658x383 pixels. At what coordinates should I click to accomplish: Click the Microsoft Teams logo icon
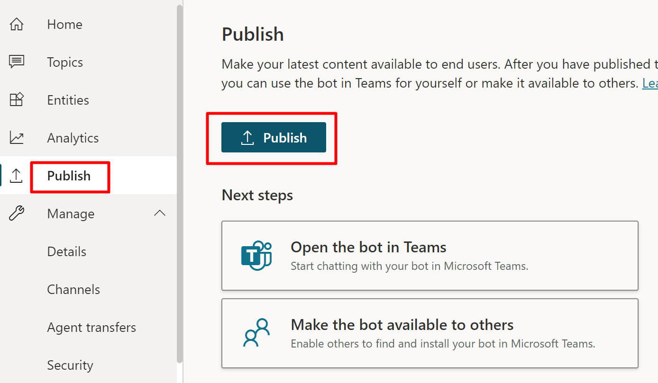[x=256, y=256]
